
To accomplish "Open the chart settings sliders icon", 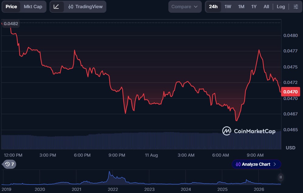I will (296, 7).
